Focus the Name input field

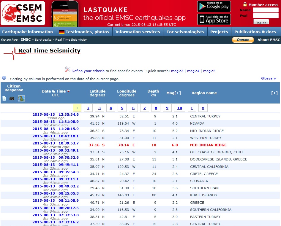266,10
